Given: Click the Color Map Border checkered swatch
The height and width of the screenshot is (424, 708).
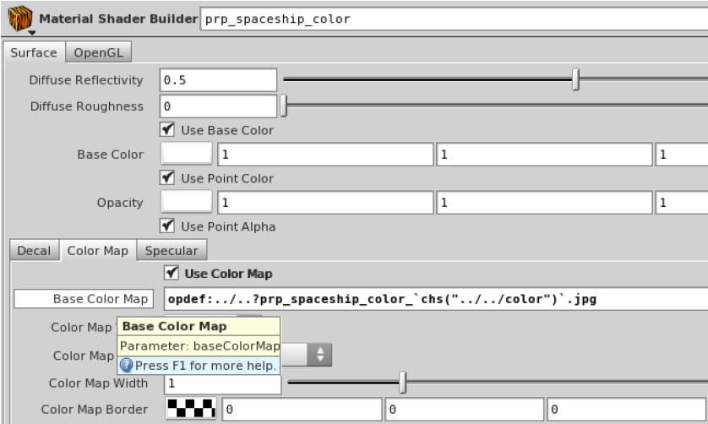Looking at the screenshot, I should [192, 410].
